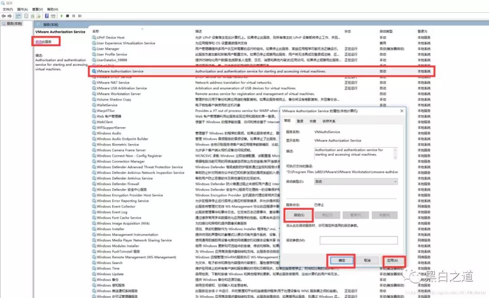Viewport: 489px width, 298px height.
Task: Click the Export List toolbar icon
Action: click(38, 16)
